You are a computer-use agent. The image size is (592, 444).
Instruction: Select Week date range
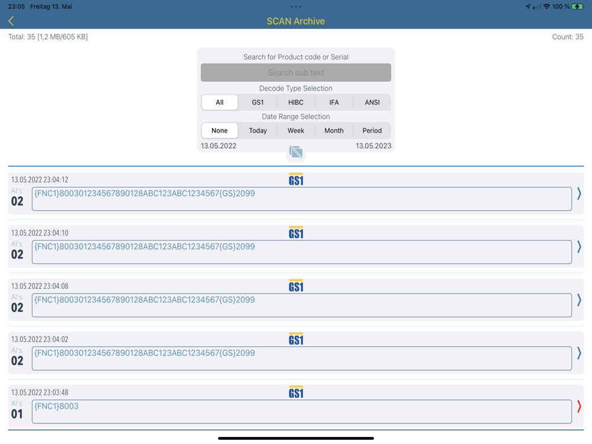point(295,131)
